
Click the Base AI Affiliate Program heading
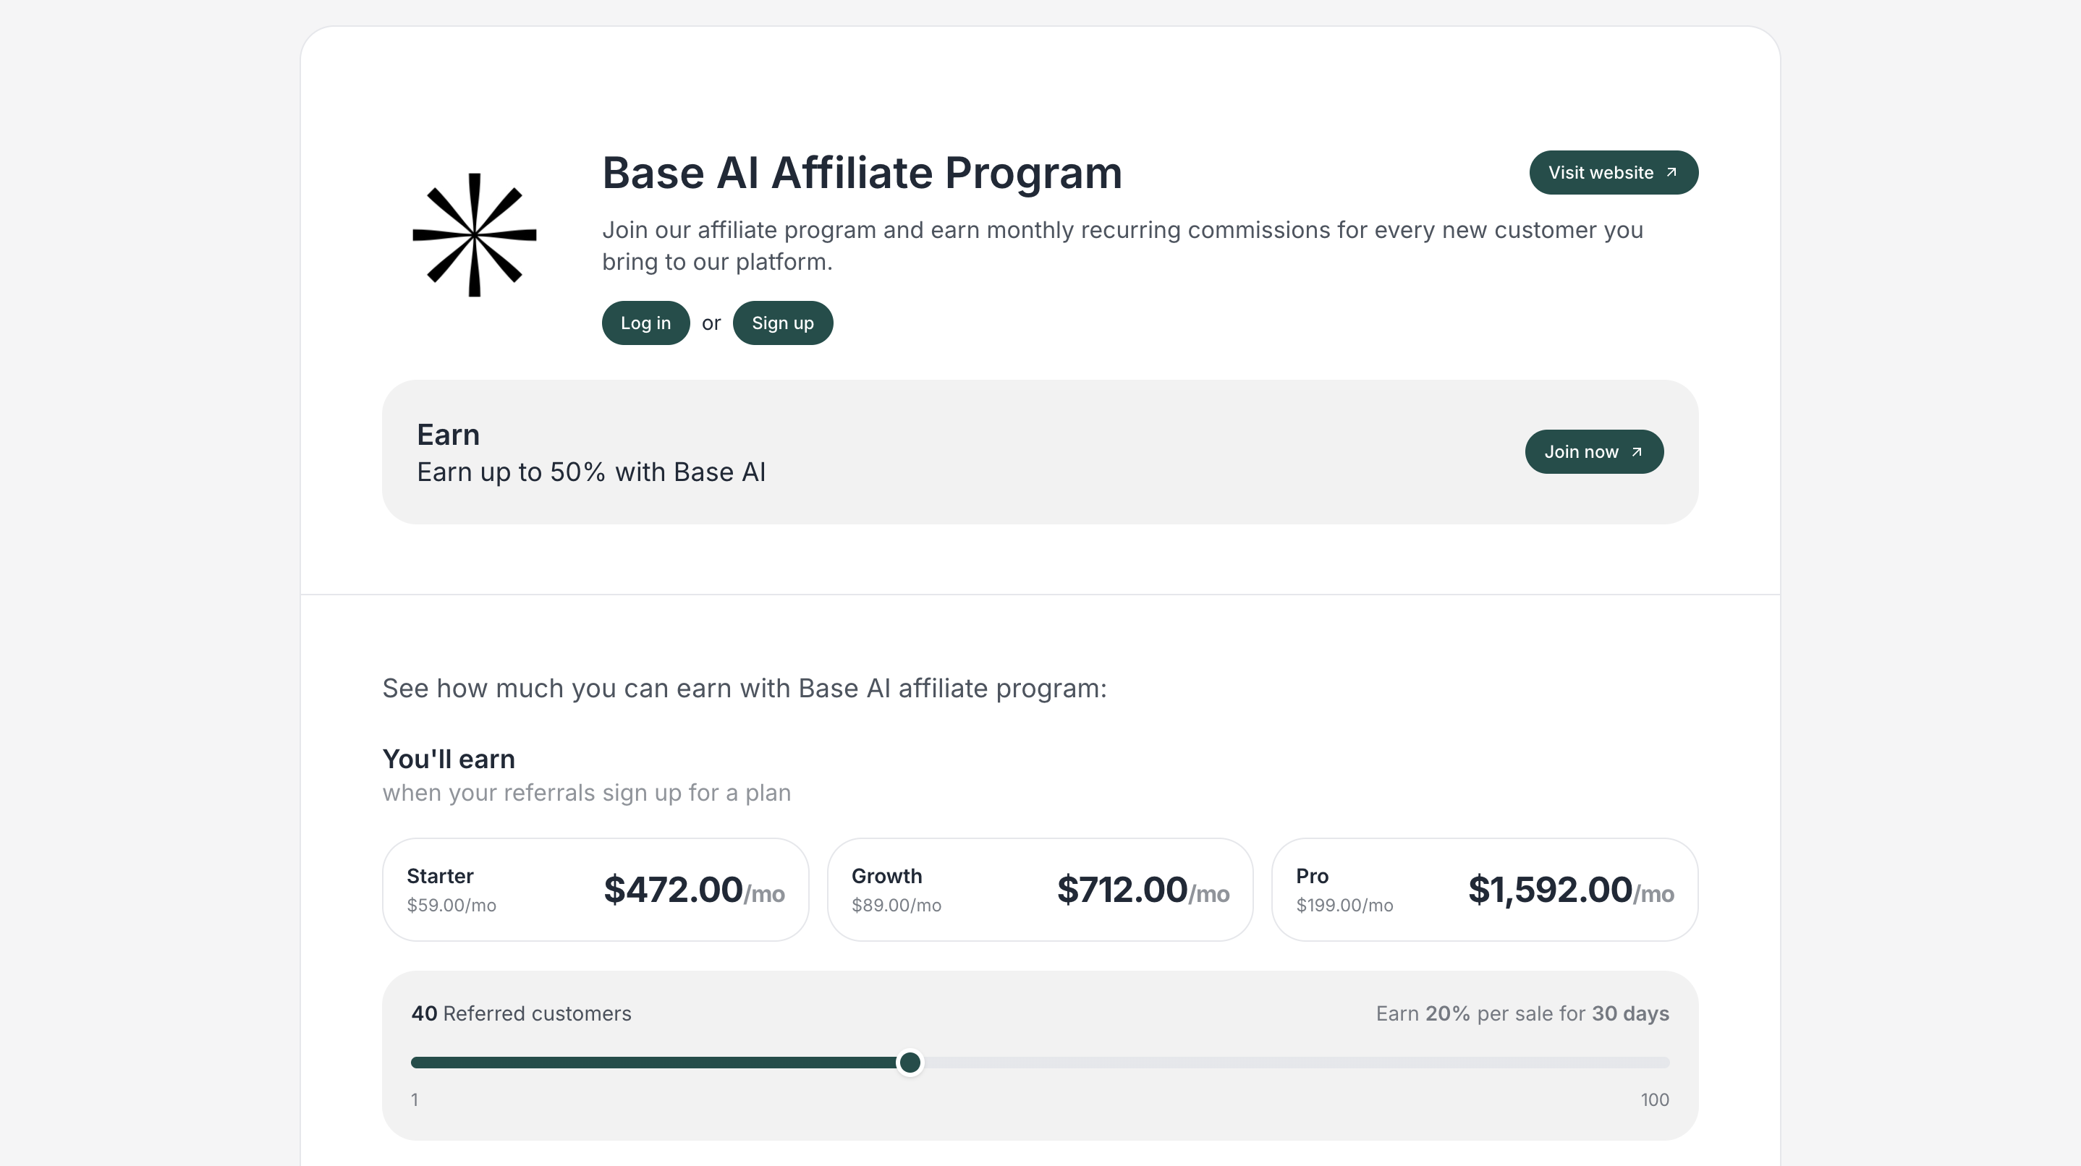861,173
